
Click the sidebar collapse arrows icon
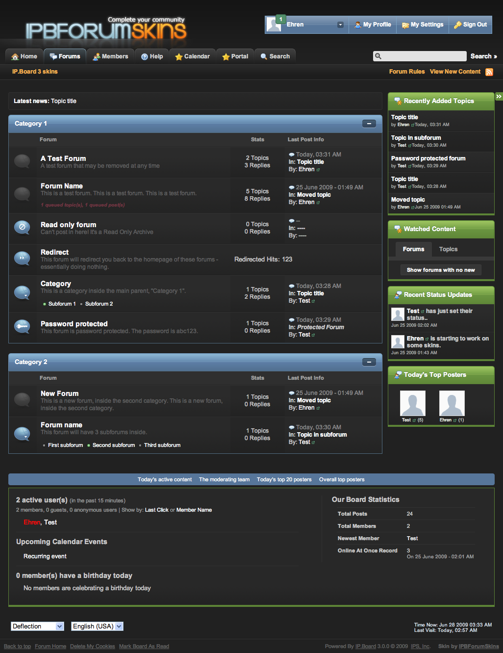pyautogui.click(x=499, y=97)
